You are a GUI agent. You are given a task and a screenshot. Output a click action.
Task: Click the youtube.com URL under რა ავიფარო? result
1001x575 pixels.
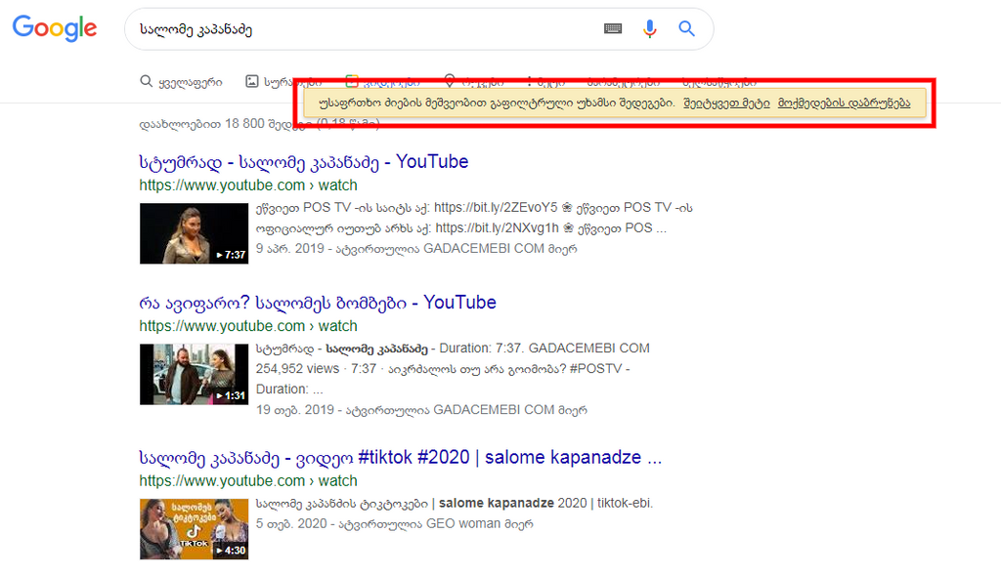(248, 326)
